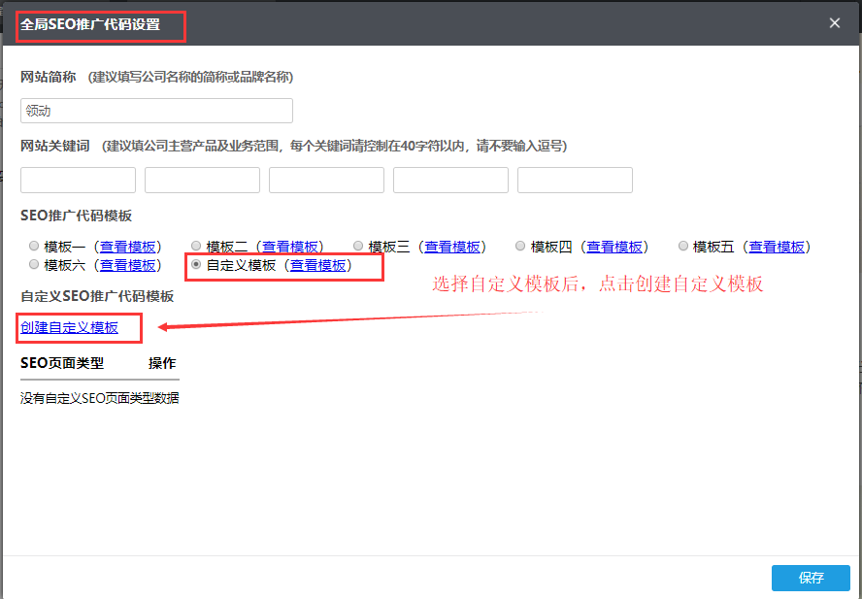The height and width of the screenshot is (599, 862).
Task: Open 查看模板 link for 模板五
Action: tap(777, 247)
